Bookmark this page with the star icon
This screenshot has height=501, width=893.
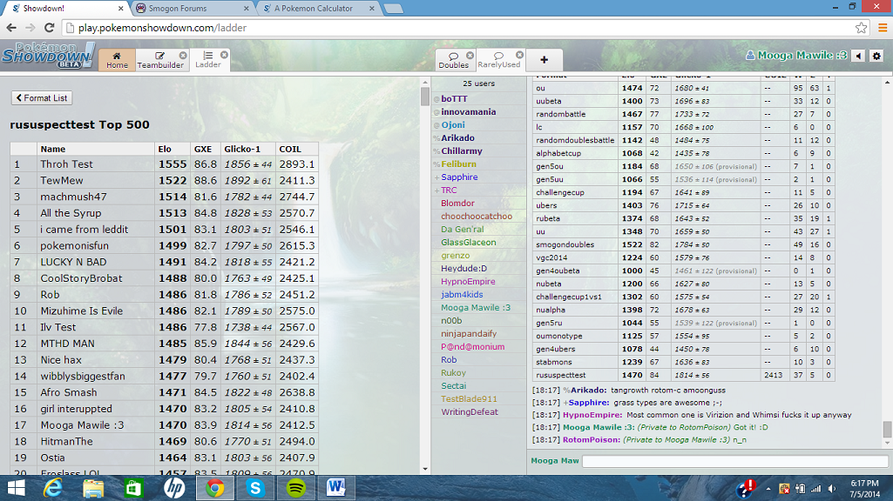pyautogui.click(x=861, y=28)
